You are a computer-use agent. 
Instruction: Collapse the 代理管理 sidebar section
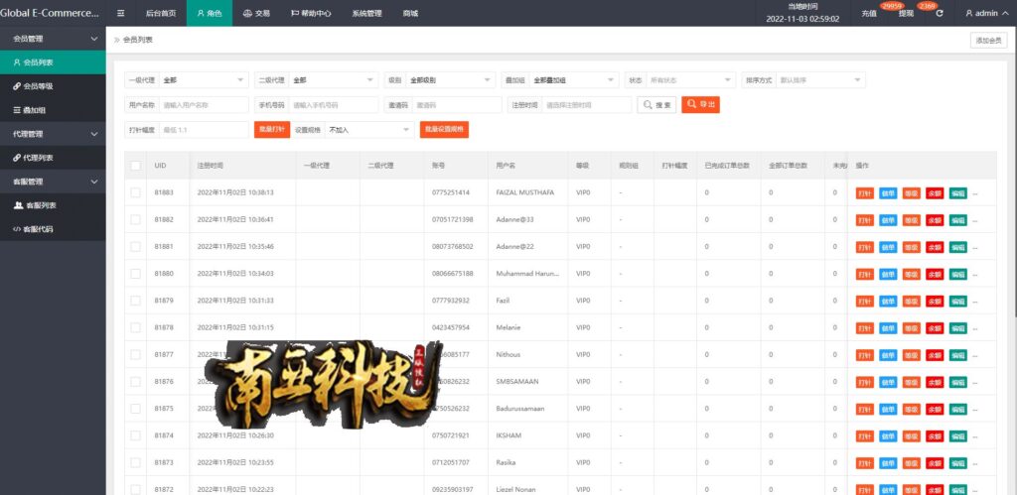click(53, 134)
